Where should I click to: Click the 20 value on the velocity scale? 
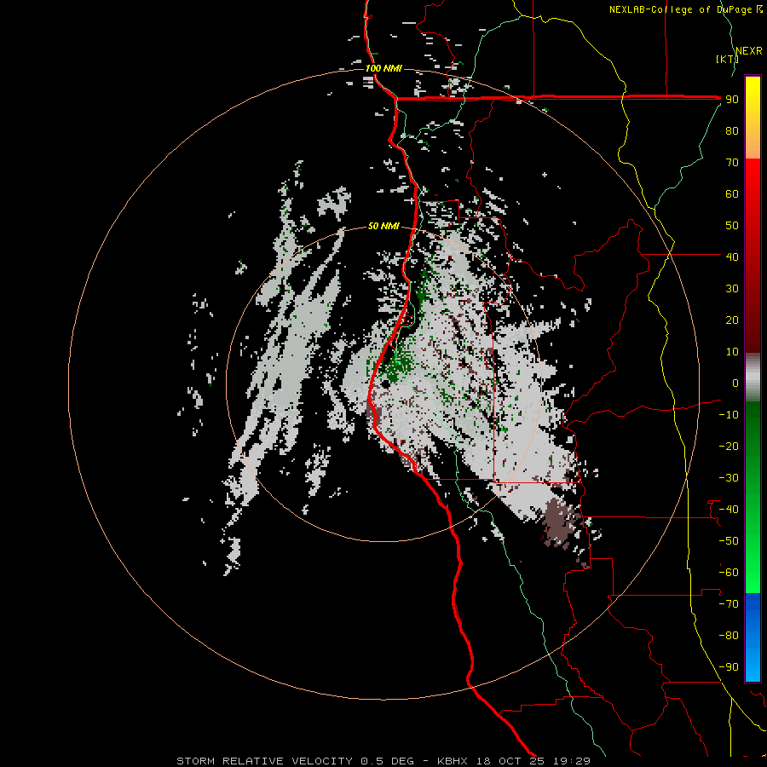732,320
